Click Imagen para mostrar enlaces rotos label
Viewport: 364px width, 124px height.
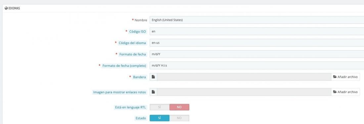tap(119, 92)
